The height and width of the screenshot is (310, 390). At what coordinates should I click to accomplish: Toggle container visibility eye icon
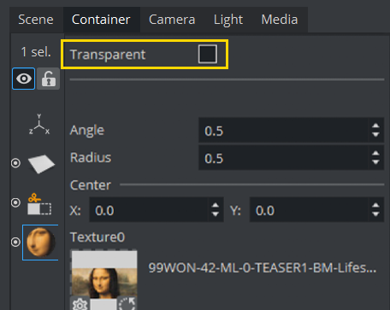click(24, 79)
